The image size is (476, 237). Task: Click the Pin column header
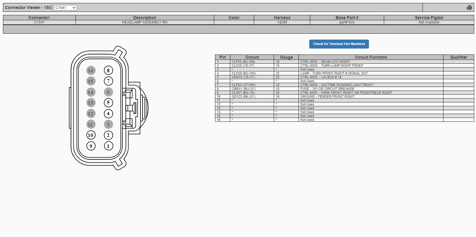click(x=222, y=57)
